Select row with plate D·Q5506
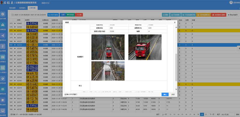This screenshot has width=240, height=117. pos(32,52)
